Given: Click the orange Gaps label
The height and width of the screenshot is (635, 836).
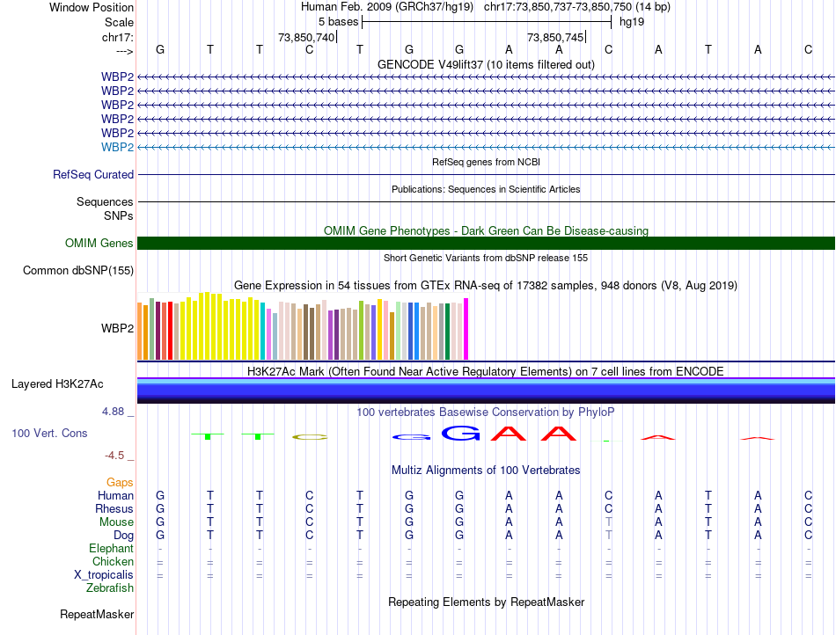Looking at the screenshot, I should tap(120, 483).
